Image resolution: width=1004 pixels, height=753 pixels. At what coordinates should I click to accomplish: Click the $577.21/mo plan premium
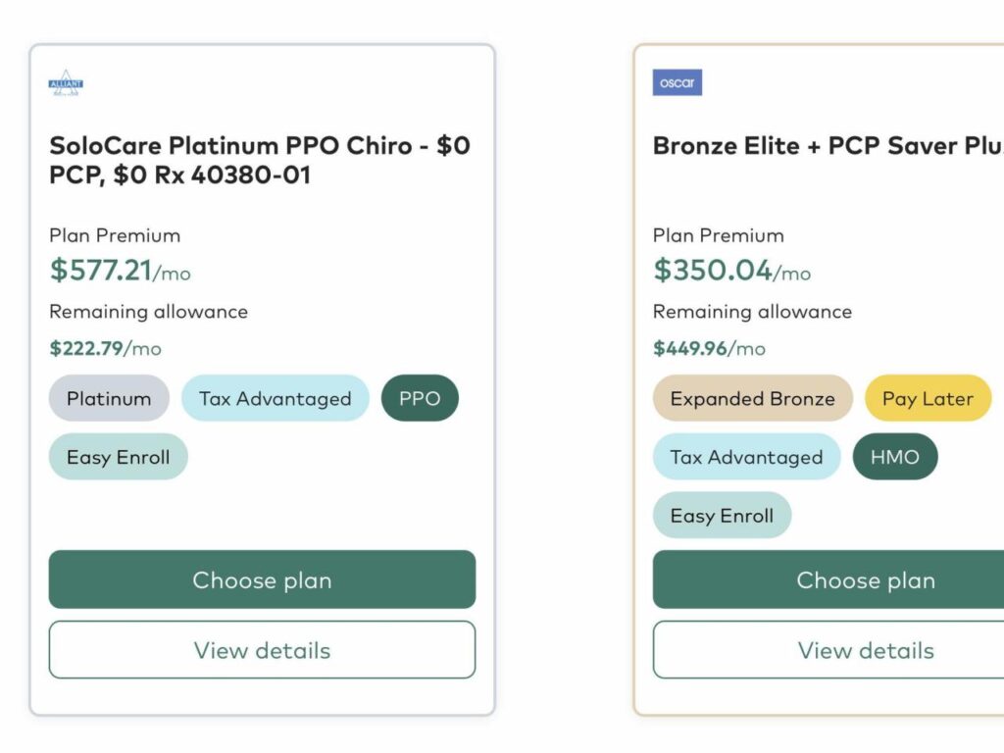[x=120, y=270]
